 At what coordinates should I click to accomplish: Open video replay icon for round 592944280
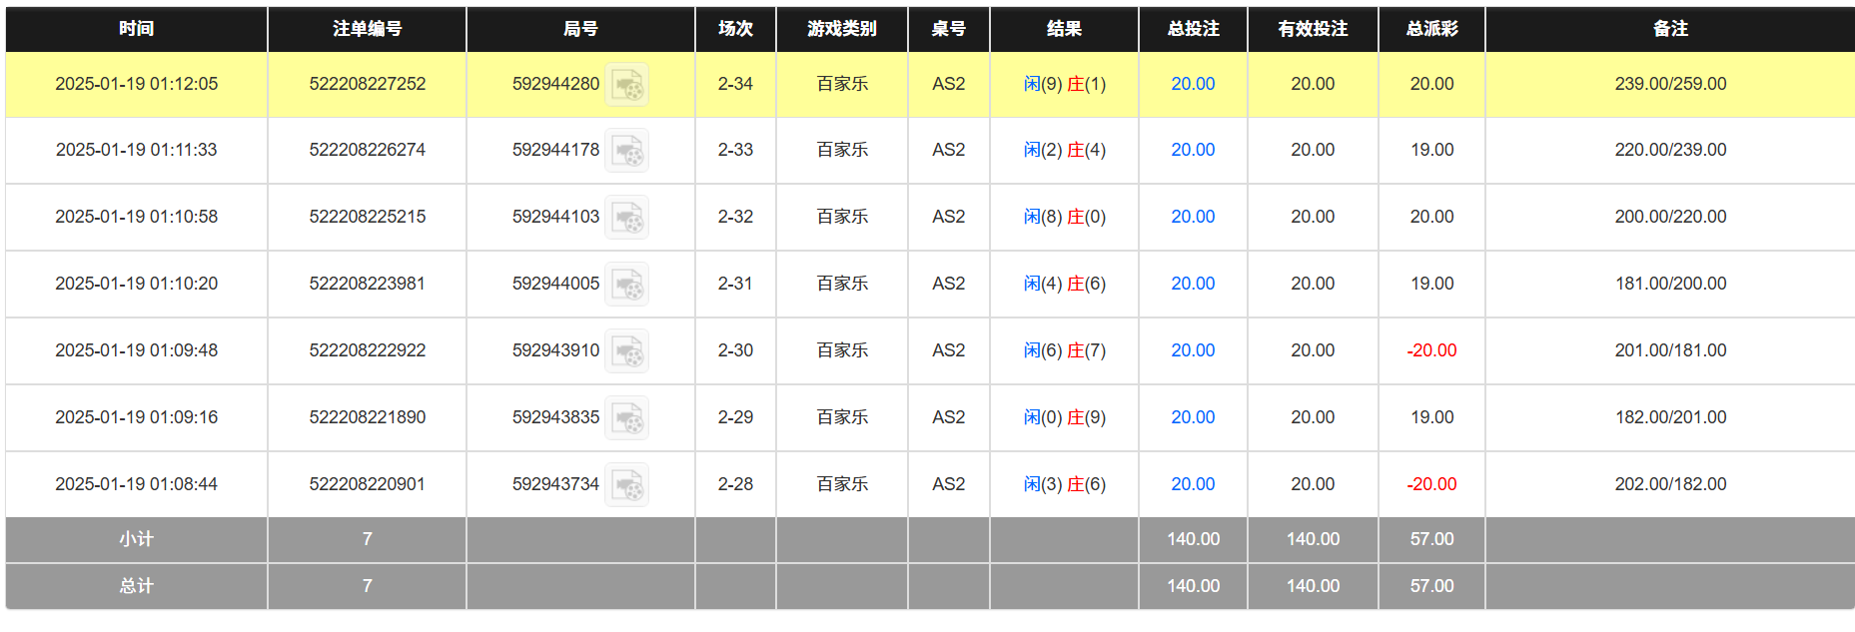(627, 85)
